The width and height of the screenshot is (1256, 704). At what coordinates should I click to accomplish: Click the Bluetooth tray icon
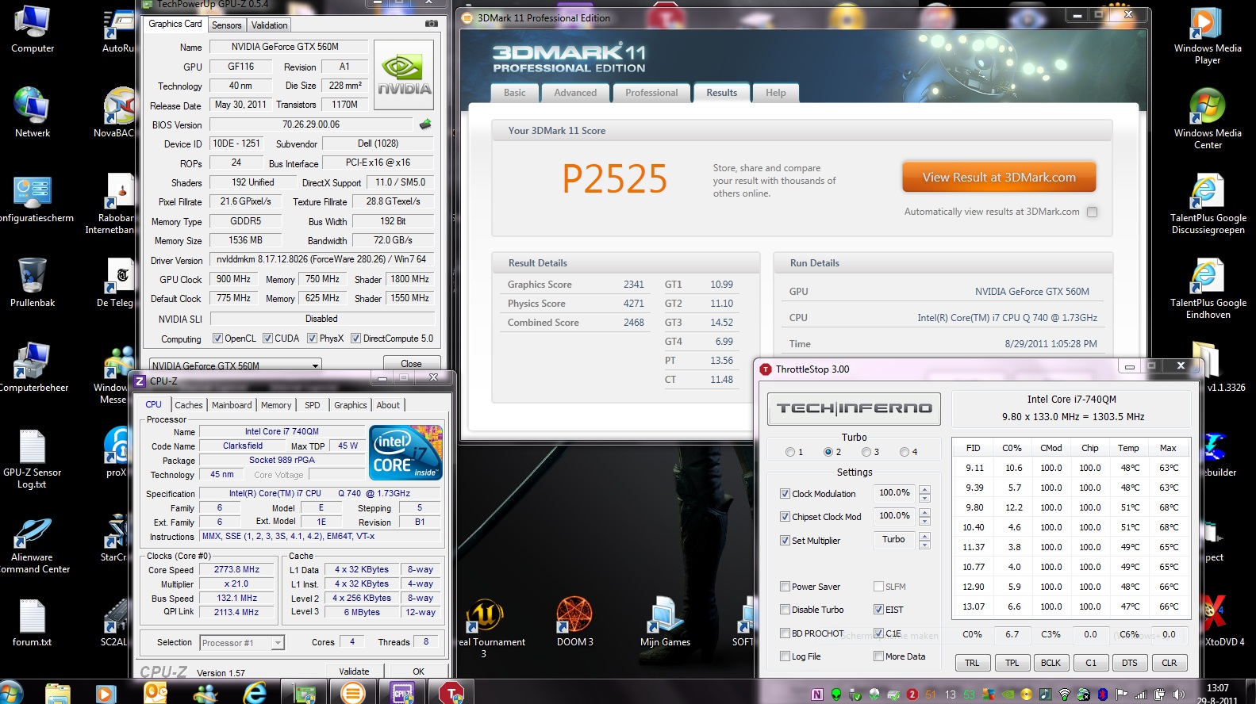[x=1102, y=694]
